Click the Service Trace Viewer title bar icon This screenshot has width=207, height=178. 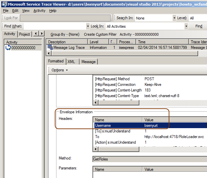click(x=4, y=4)
